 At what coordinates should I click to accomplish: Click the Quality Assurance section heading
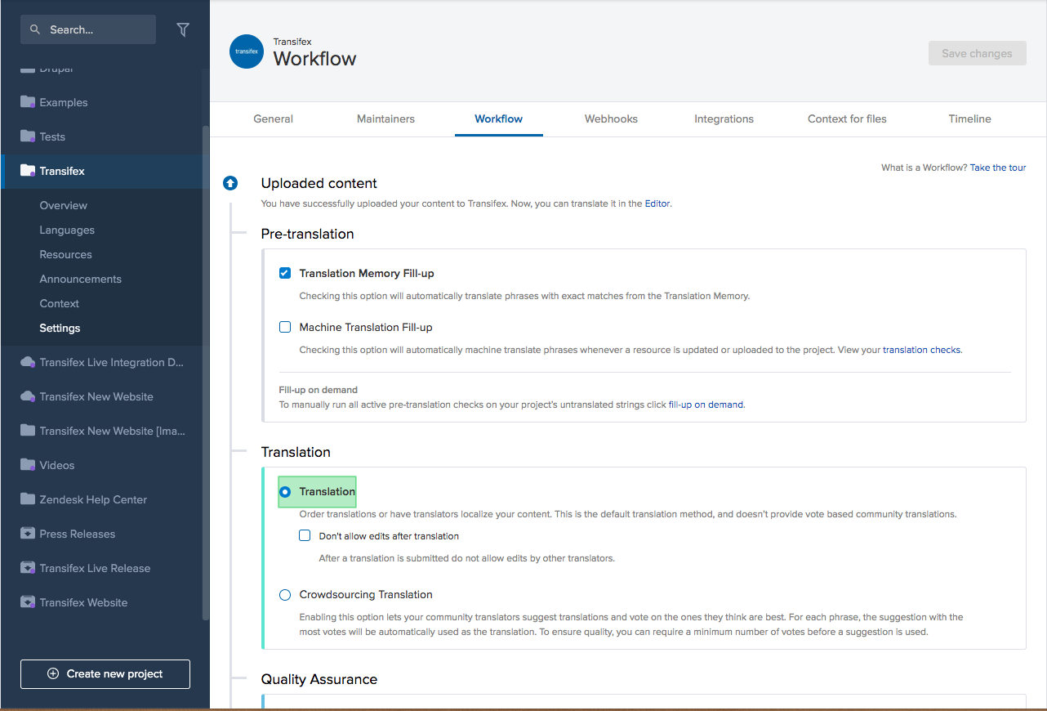coord(319,679)
